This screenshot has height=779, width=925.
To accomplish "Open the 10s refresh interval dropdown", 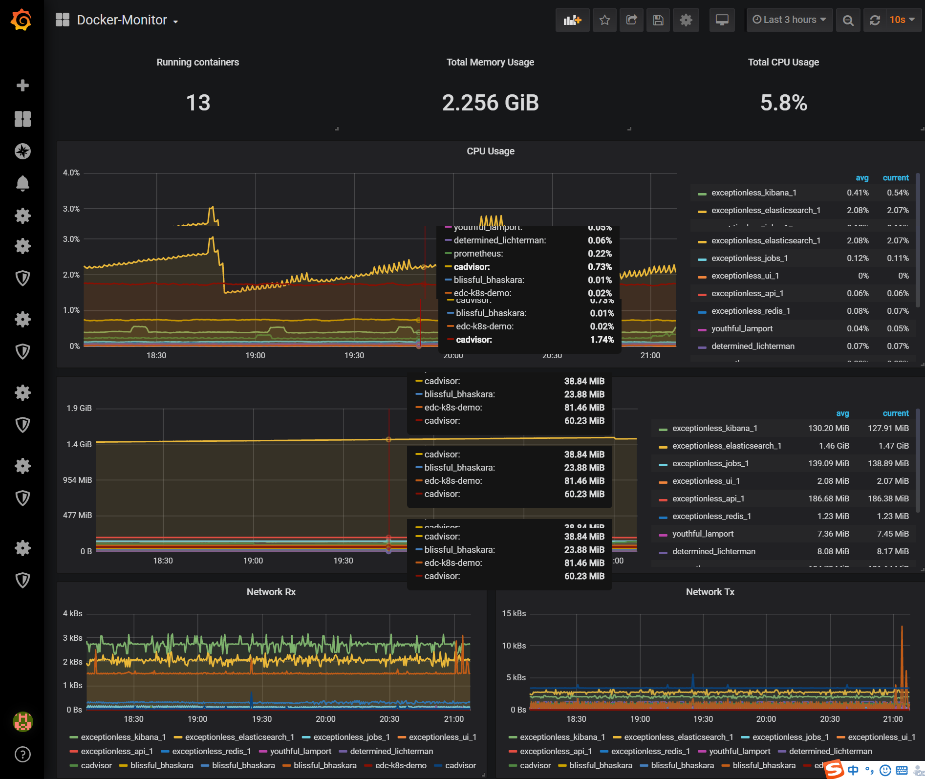I will (x=902, y=20).
